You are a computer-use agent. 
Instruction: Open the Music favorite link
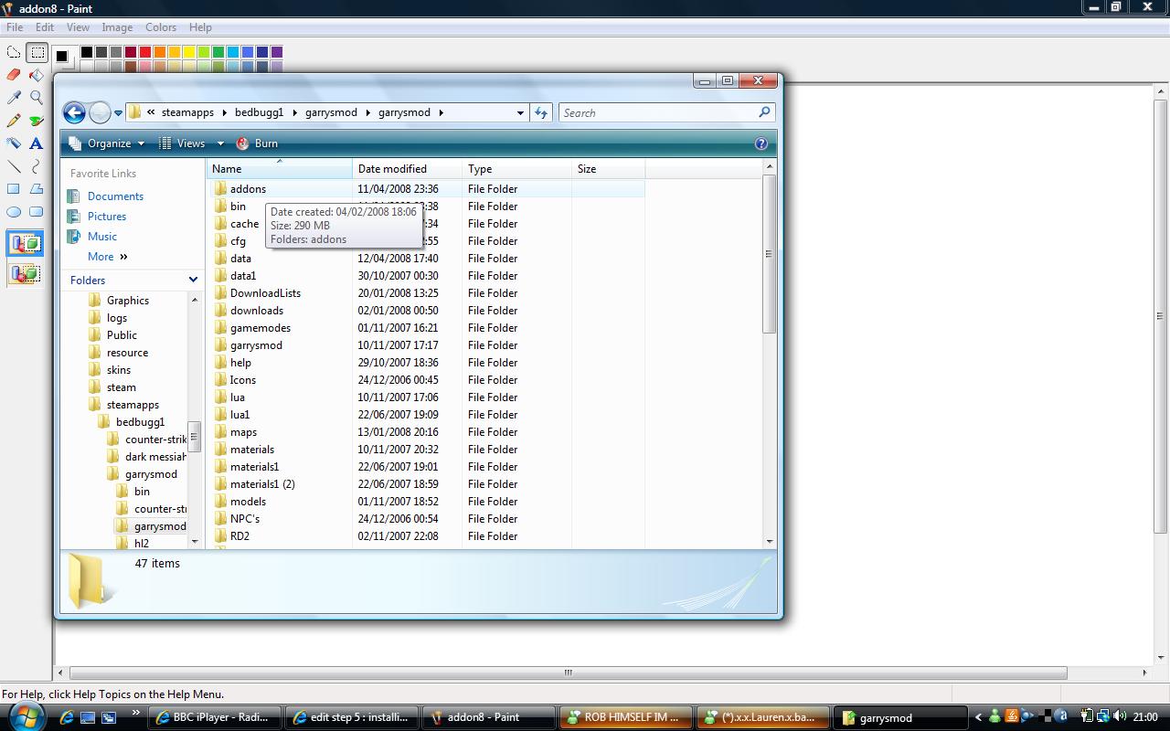[102, 237]
